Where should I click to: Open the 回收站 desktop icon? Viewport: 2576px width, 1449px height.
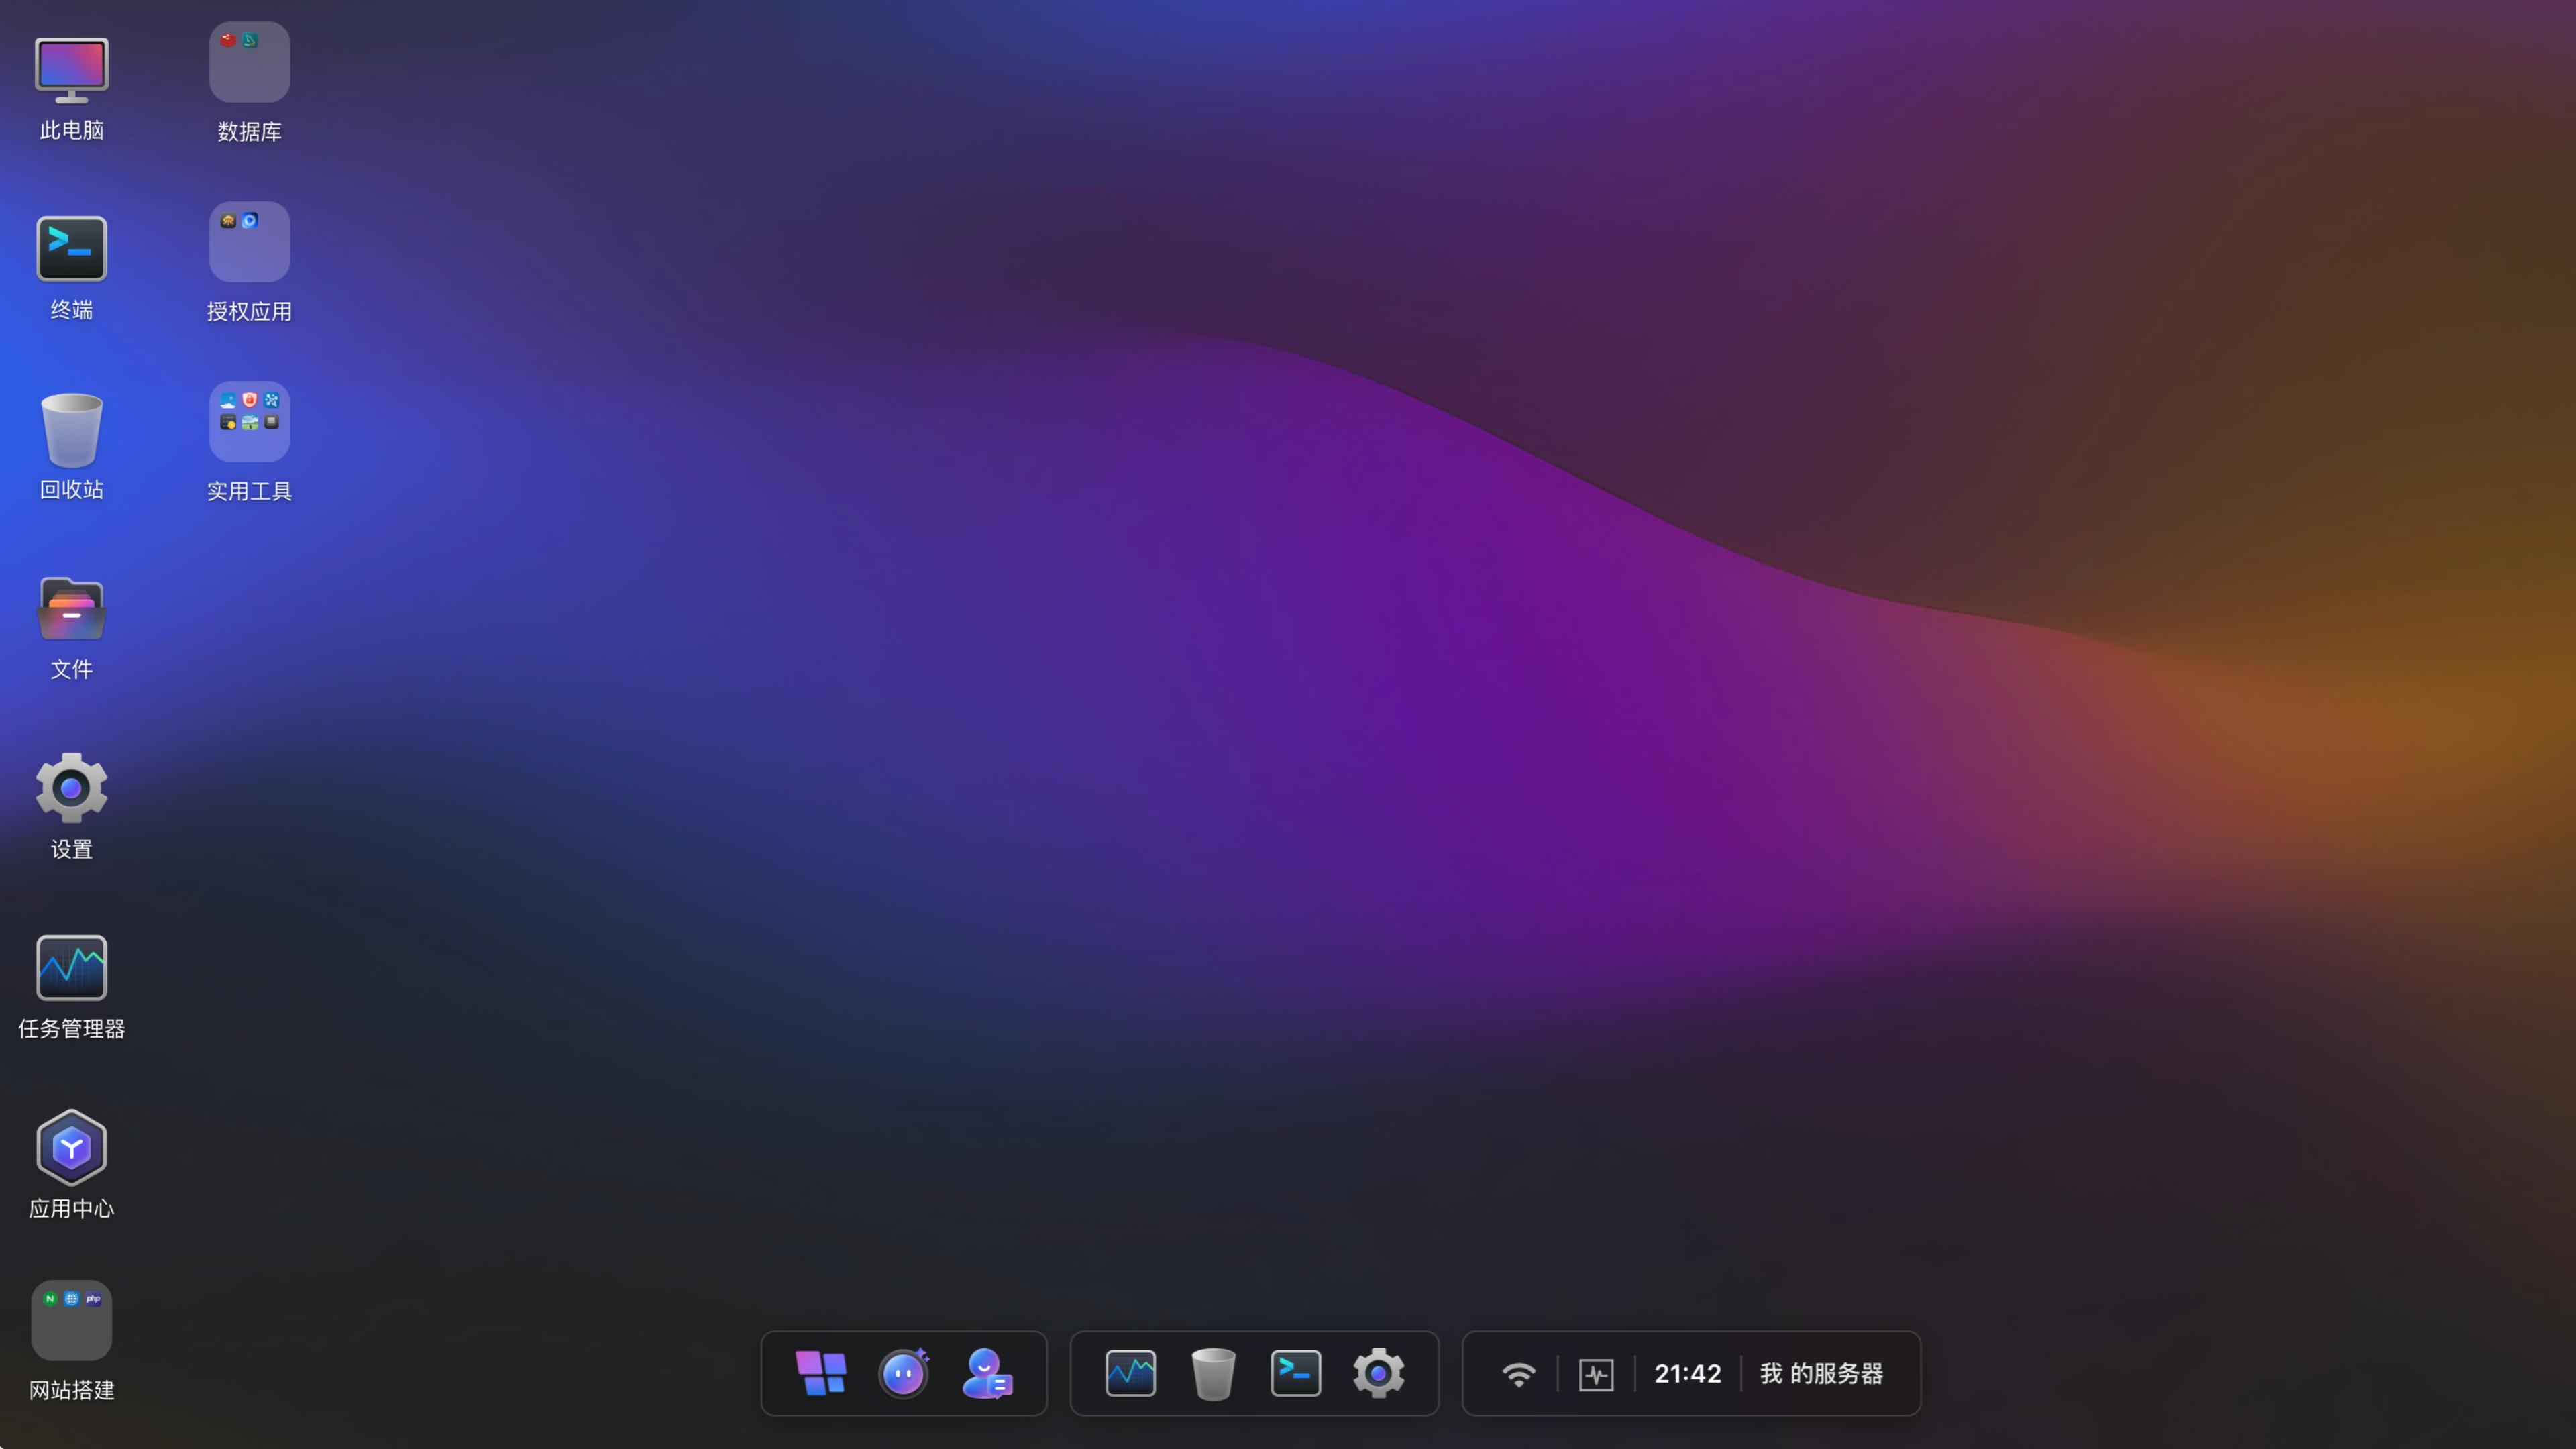pyautogui.click(x=71, y=430)
